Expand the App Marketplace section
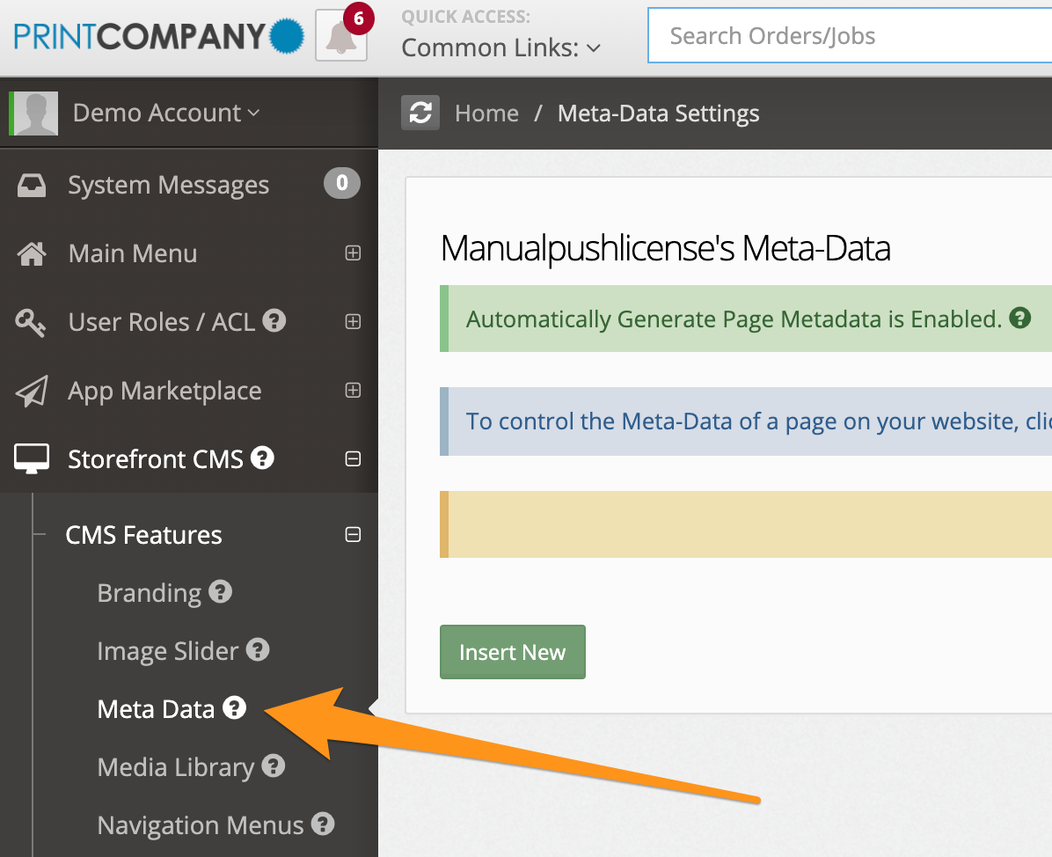 click(x=353, y=391)
